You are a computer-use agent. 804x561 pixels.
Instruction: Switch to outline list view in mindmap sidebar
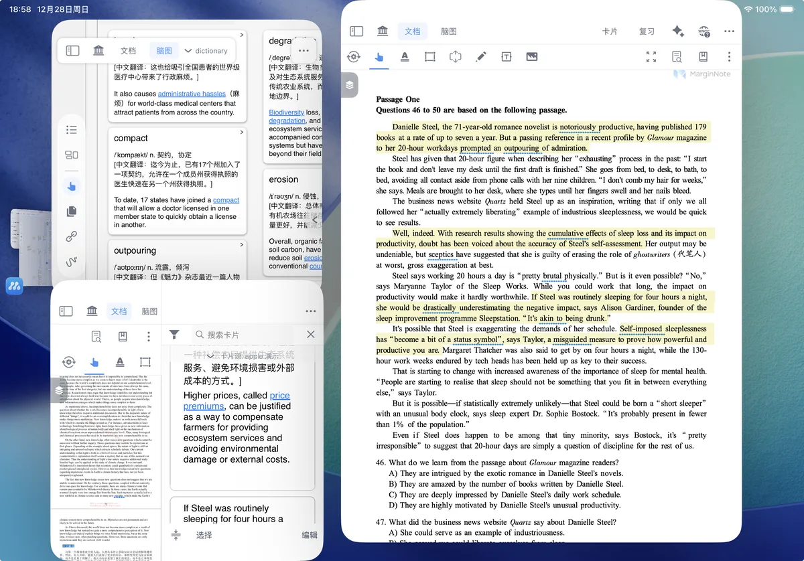[72, 130]
